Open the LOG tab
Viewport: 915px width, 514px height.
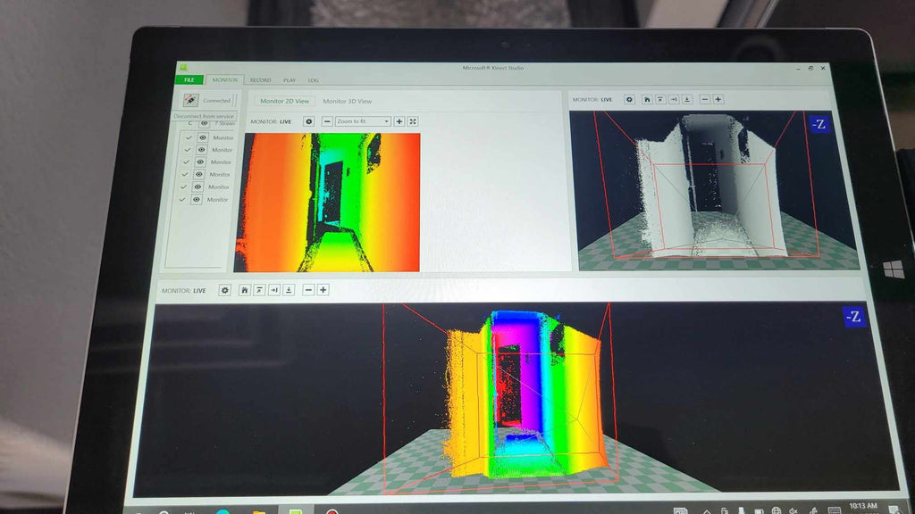point(314,80)
